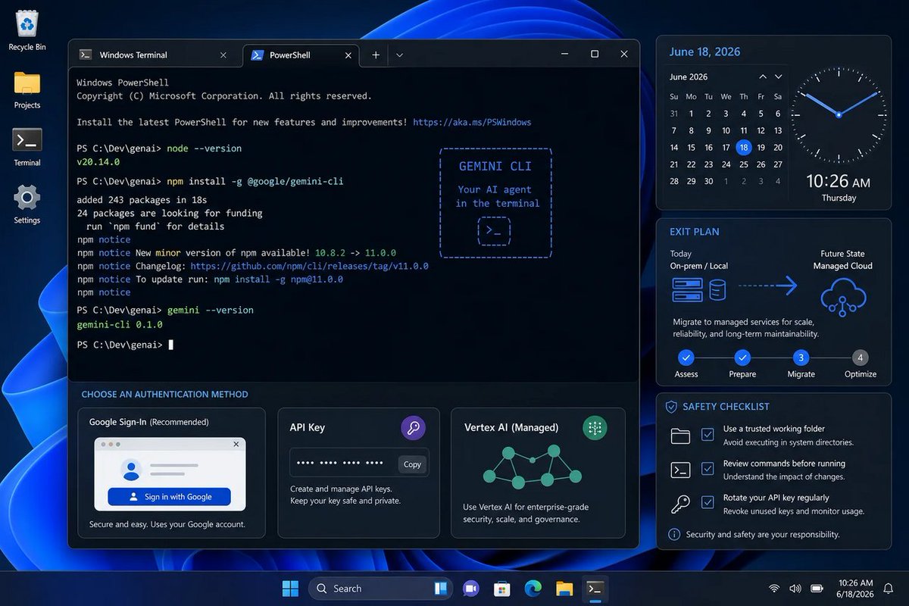Click the Safety Checklist shield icon

pyautogui.click(x=671, y=407)
